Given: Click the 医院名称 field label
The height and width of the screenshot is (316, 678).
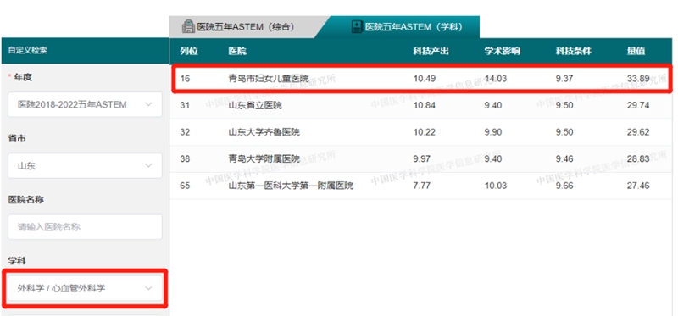Looking at the screenshot, I should click(25, 200).
